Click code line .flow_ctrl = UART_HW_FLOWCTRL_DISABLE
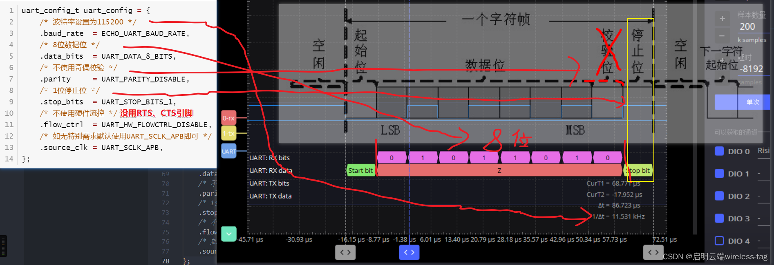Screen dimensions: 774x265 [126, 125]
